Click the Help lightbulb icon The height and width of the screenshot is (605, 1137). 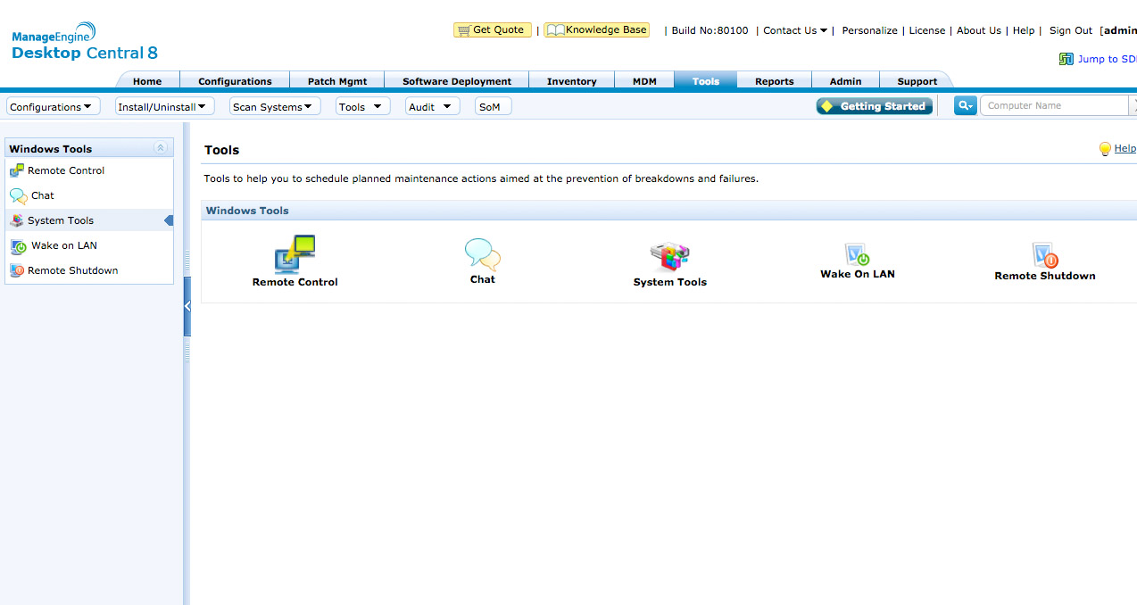tap(1105, 149)
